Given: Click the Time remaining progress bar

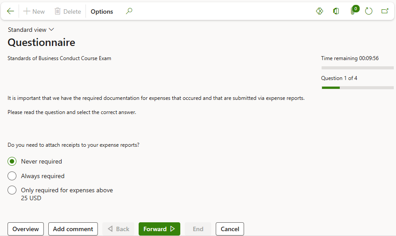Looking at the screenshot, I should [x=357, y=68].
